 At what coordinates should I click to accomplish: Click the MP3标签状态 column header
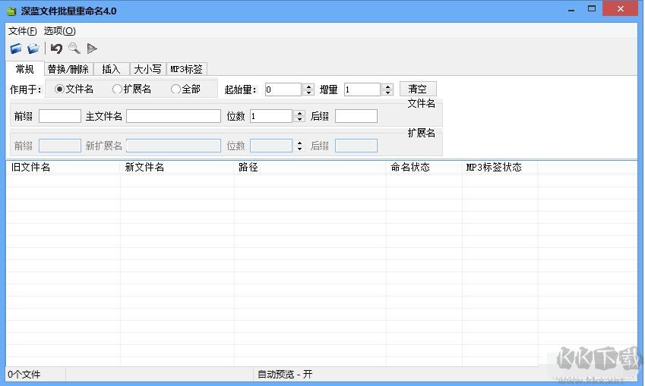pos(500,167)
